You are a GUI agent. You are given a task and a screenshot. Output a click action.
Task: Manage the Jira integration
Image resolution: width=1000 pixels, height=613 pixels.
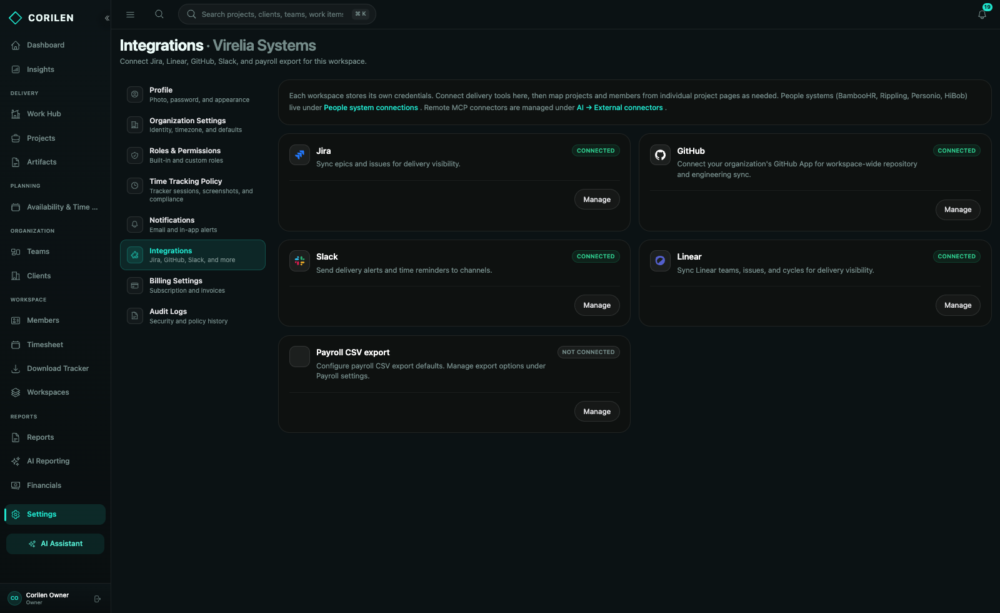pyautogui.click(x=597, y=200)
